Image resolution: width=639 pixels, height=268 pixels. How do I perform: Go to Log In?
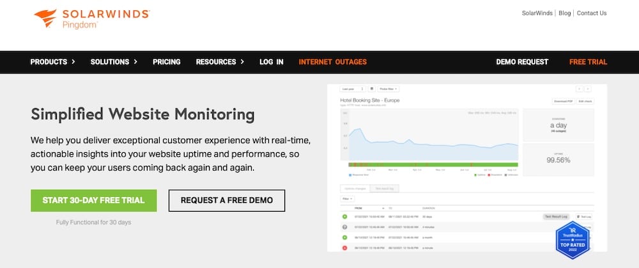point(271,62)
